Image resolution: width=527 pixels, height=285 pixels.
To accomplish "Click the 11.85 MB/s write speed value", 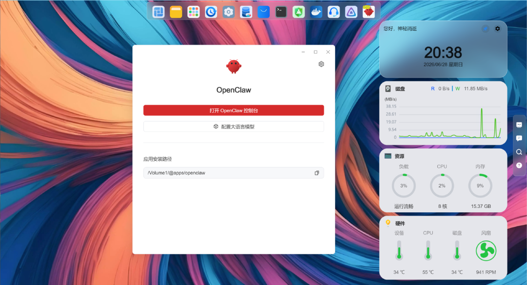I will pyautogui.click(x=476, y=89).
